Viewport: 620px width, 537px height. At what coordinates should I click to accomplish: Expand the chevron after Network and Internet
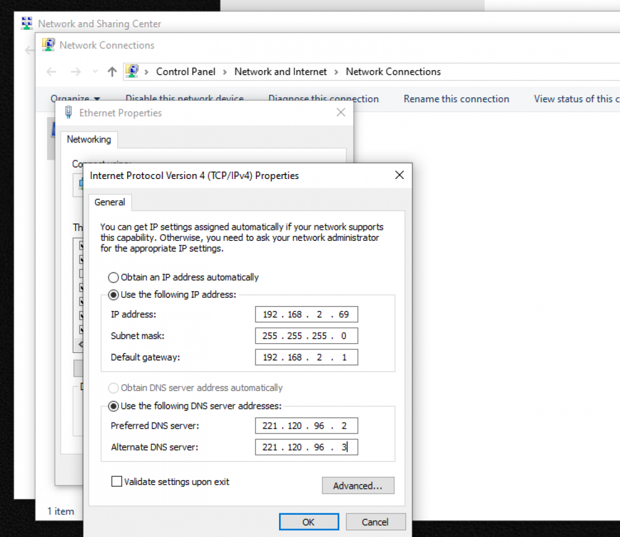(x=336, y=72)
